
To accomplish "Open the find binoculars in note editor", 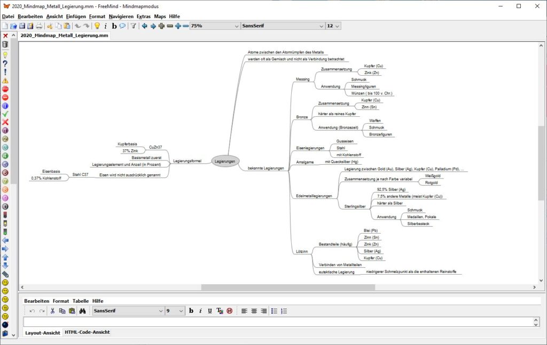I will pyautogui.click(x=82, y=311).
